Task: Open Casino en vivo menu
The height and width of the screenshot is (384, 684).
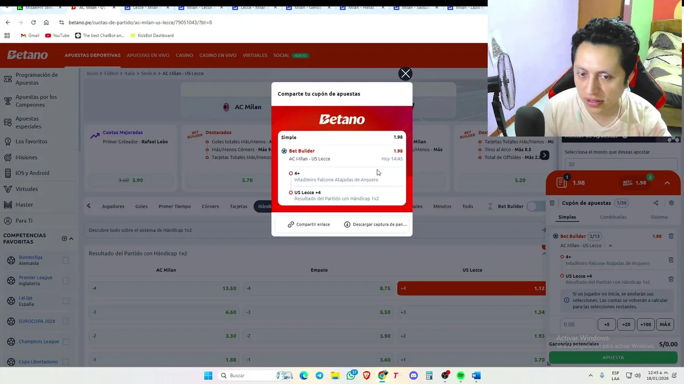Action: (217, 55)
